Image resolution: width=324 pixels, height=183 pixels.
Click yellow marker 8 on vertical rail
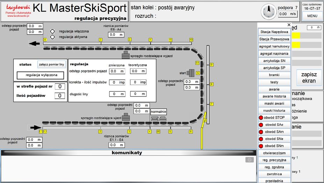211,84
